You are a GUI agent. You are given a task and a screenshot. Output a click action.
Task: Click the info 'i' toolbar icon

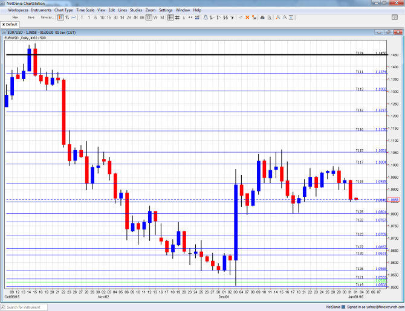(184, 18)
